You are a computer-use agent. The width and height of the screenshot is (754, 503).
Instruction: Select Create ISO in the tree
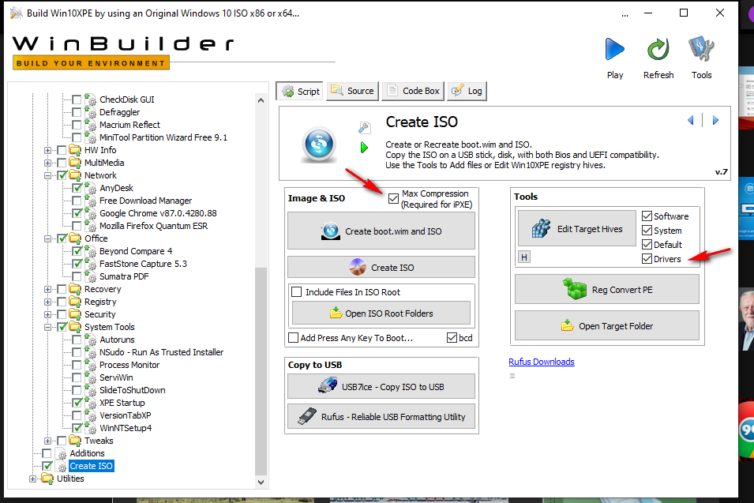[92, 466]
